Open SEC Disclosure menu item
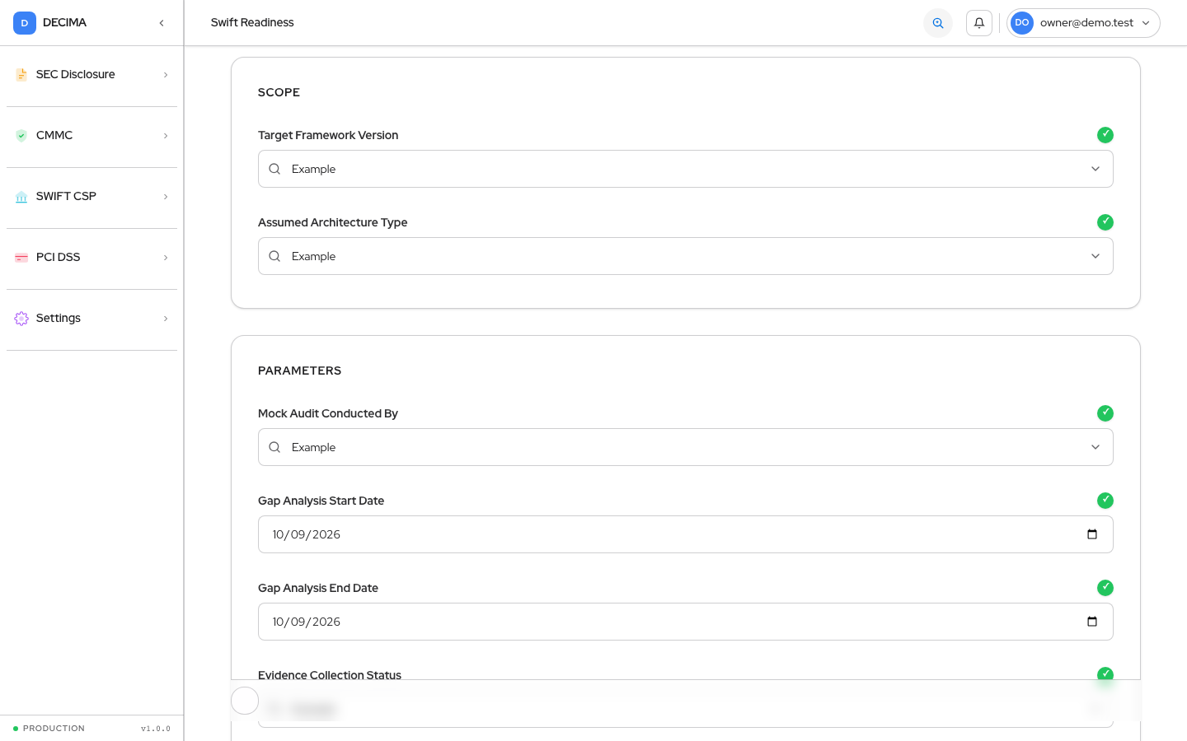 tap(91, 75)
